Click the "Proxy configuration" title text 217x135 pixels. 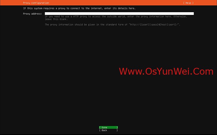pos(36,3)
